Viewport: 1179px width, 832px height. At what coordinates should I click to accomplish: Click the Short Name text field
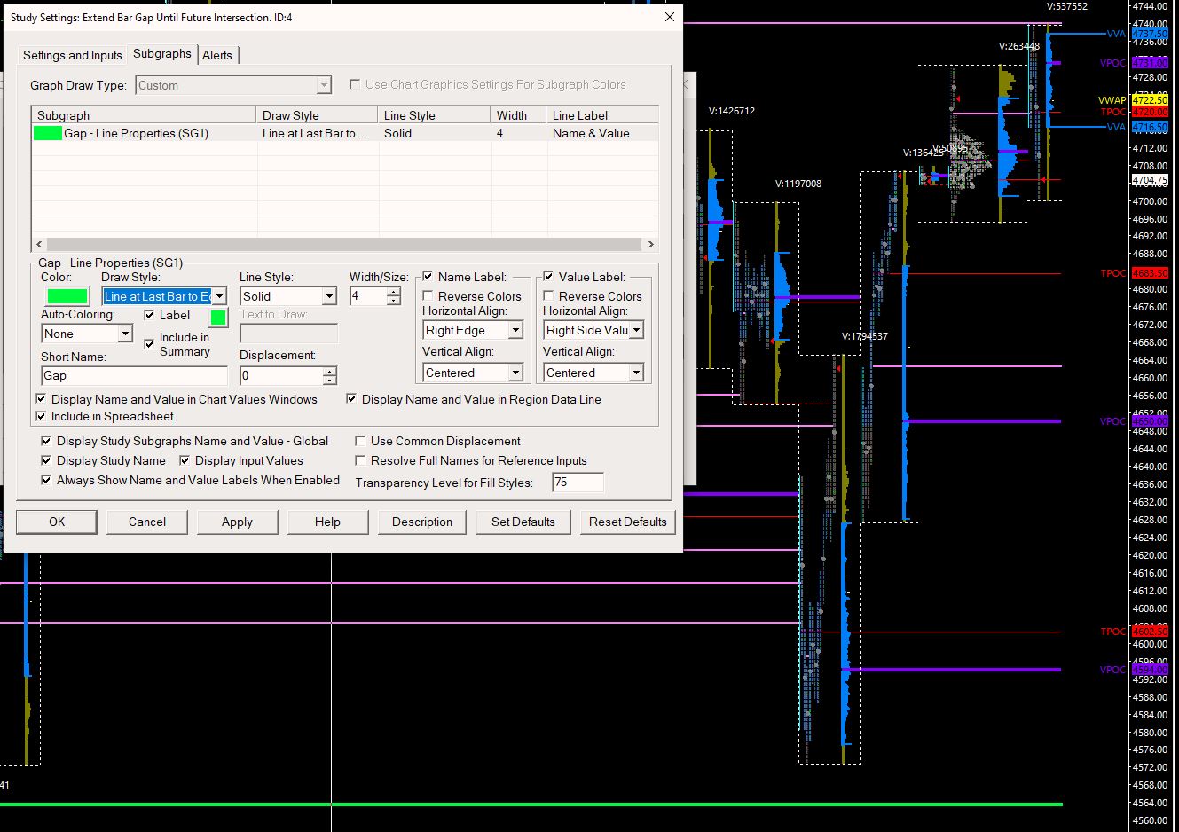pos(133,375)
